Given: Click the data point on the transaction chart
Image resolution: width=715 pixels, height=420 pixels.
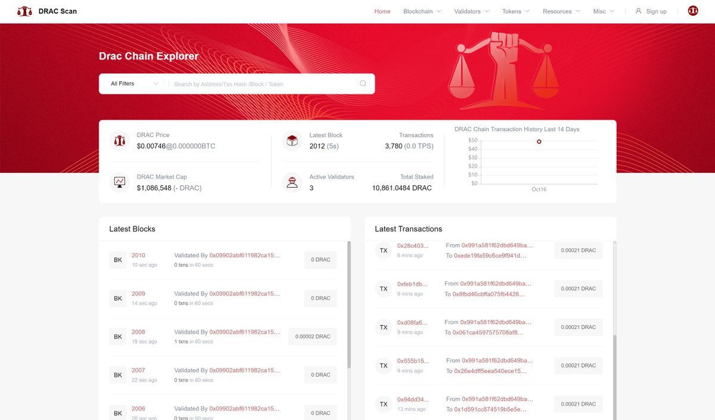Looking at the screenshot, I should (538, 141).
